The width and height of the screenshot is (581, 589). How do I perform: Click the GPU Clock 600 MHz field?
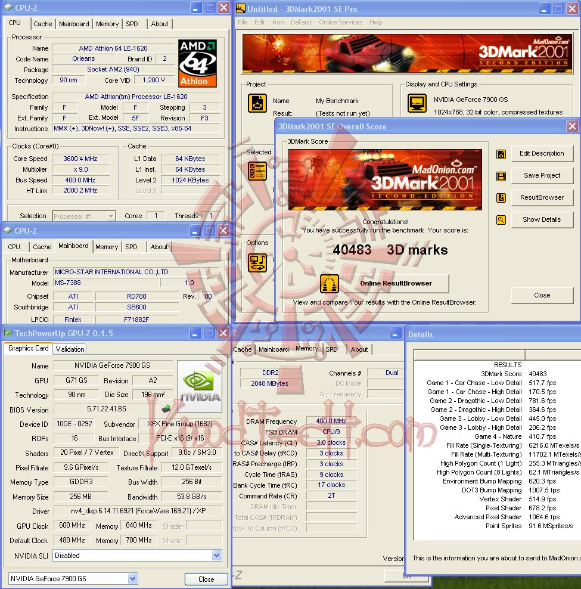click(72, 525)
